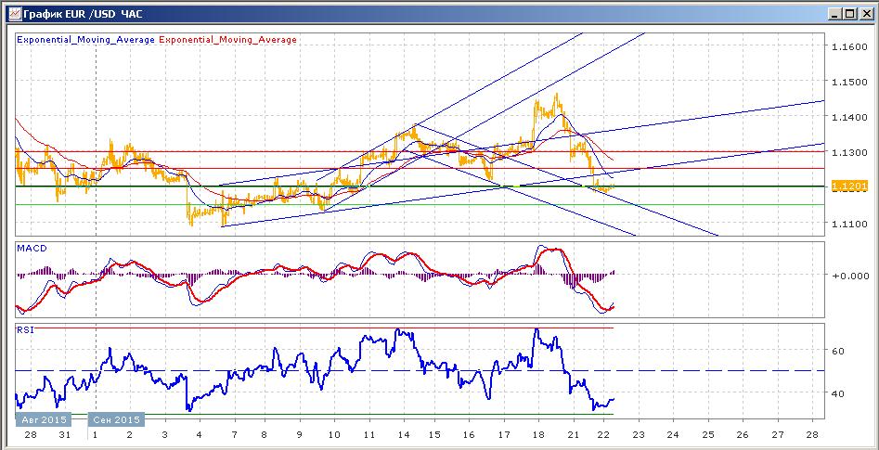Click RSI axis label 60
The height and width of the screenshot is (450, 879).
838,352
